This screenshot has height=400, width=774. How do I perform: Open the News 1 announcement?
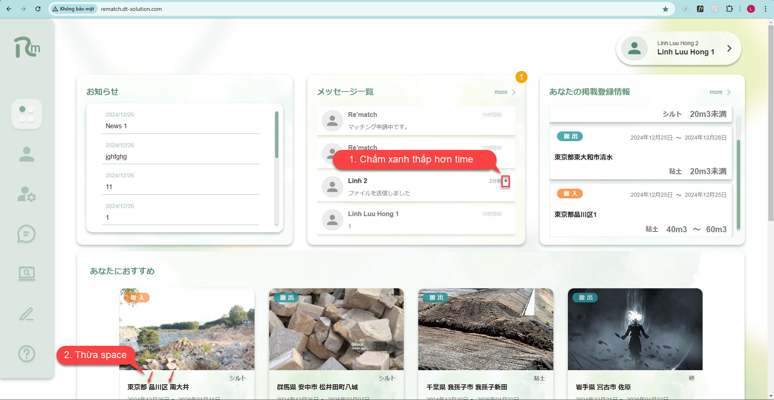[x=116, y=126]
